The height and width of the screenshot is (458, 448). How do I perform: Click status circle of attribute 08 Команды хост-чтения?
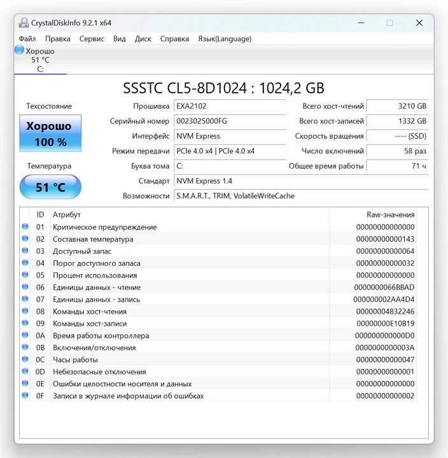[25, 311]
